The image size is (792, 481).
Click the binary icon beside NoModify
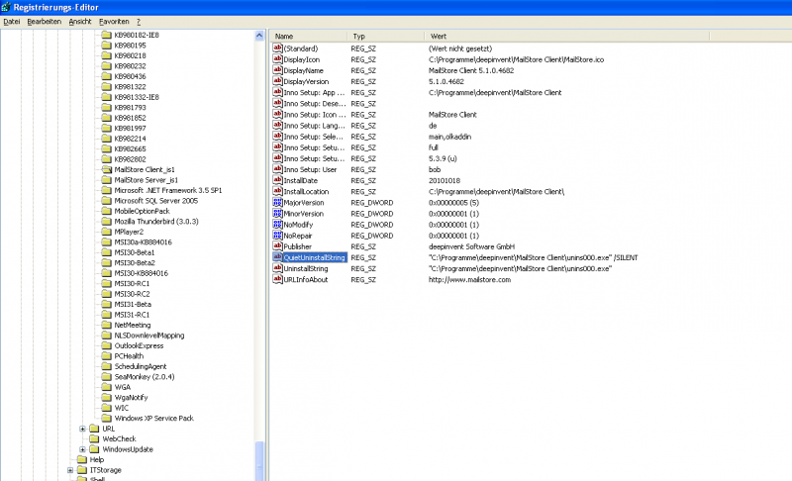pyautogui.click(x=277, y=225)
